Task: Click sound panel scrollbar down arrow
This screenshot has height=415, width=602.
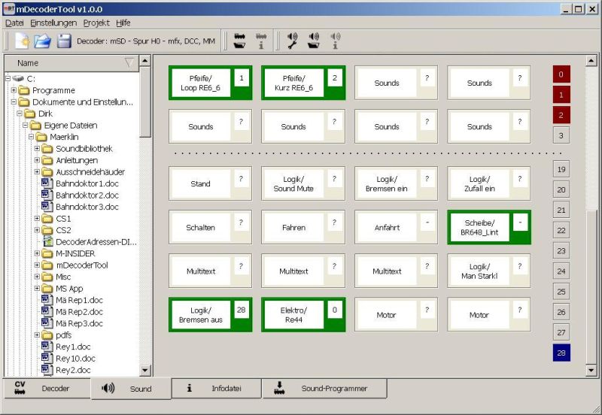Action: (x=591, y=370)
